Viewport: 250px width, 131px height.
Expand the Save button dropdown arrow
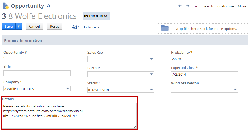coord(19,26)
